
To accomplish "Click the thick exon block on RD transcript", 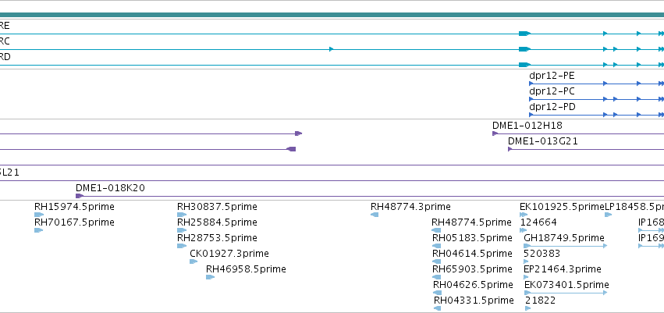I will click(524, 65).
